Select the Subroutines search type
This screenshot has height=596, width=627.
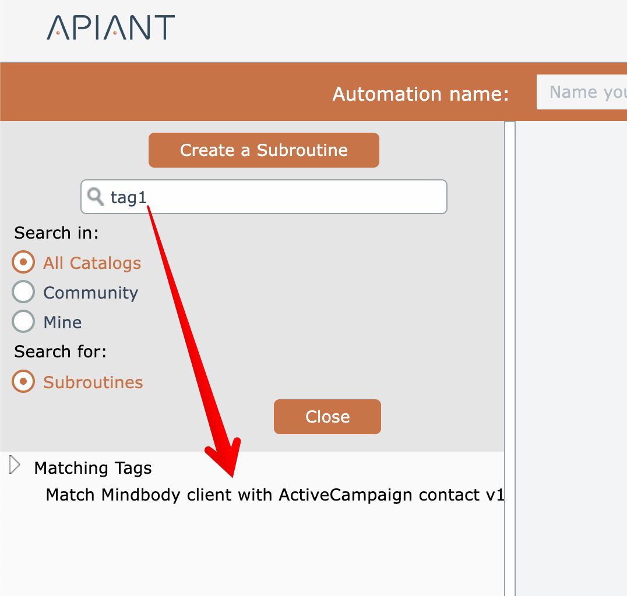click(x=23, y=382)
